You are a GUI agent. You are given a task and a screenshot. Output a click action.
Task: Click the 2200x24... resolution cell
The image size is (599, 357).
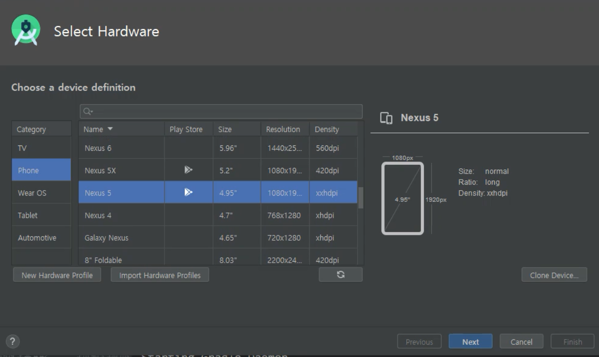tap(285, 257)
